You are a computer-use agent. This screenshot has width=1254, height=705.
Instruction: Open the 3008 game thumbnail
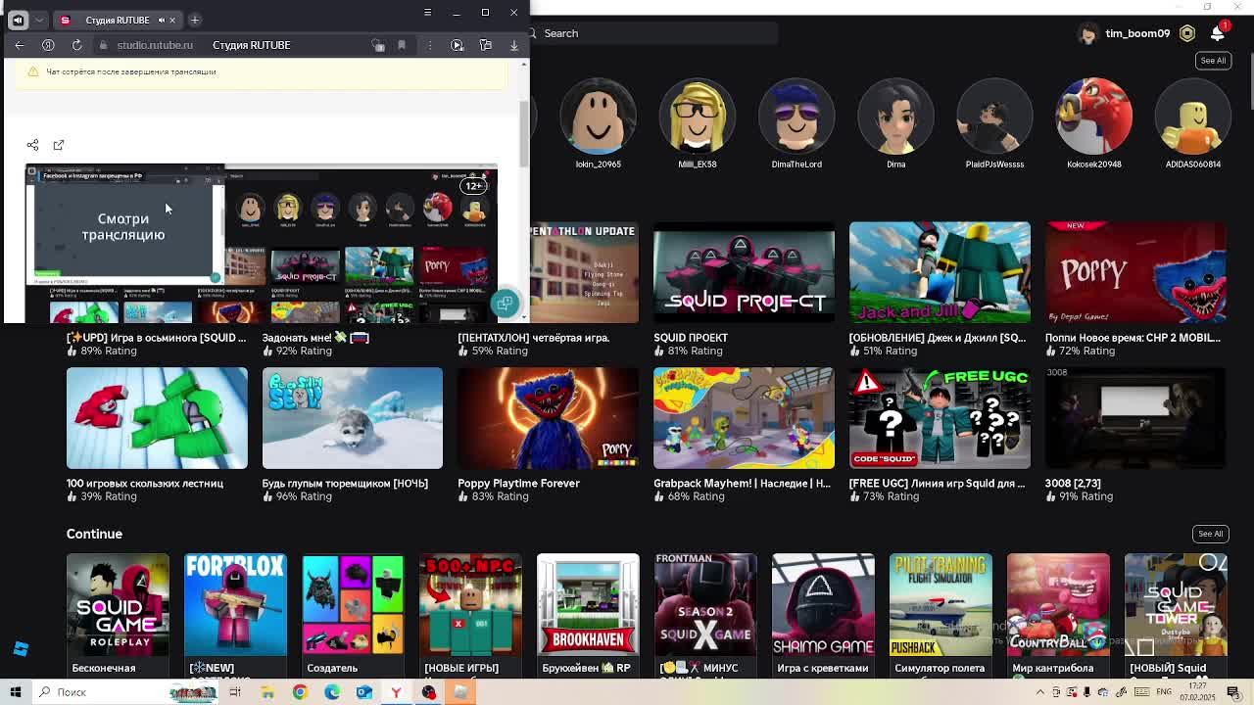tap(1135, 418)
